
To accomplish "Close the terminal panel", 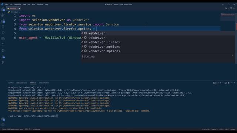I will click(x=234, y=83).
